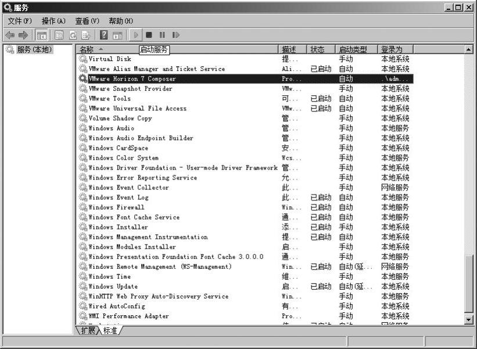
Task: Click the Back arrow toolbar icon
Action: coord(10,35)
